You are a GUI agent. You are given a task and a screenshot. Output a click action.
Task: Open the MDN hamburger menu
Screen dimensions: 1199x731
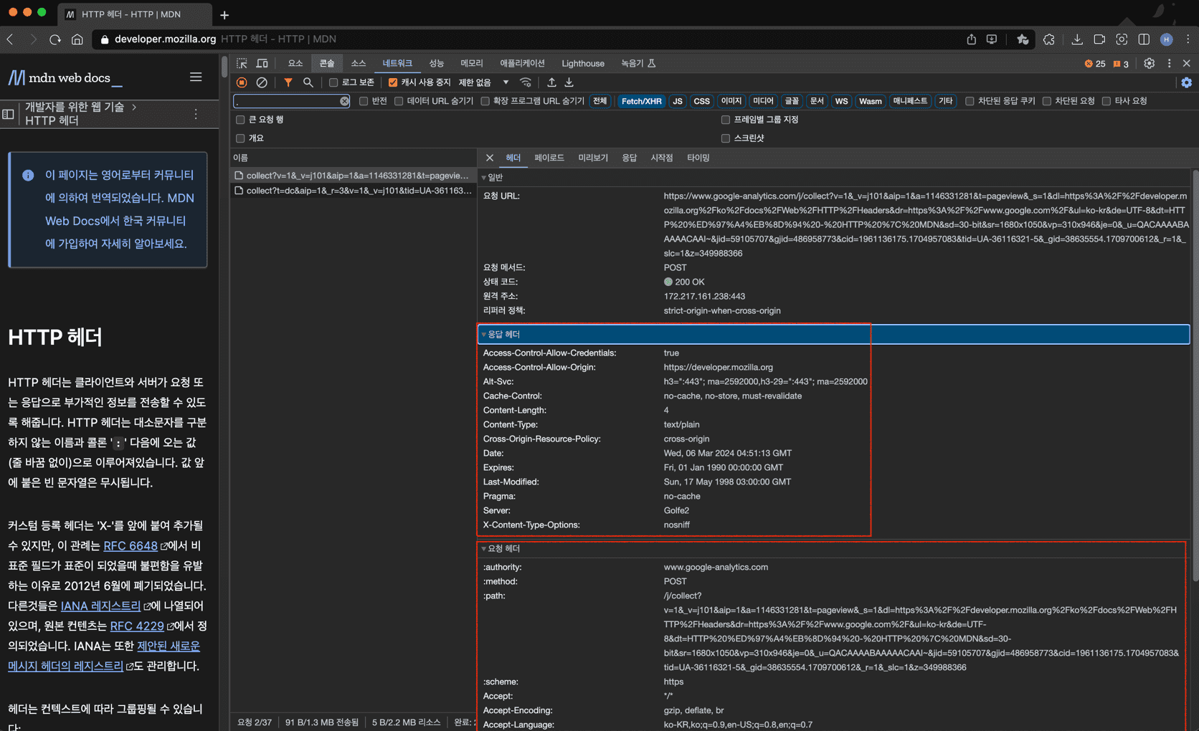click(196, 77)
